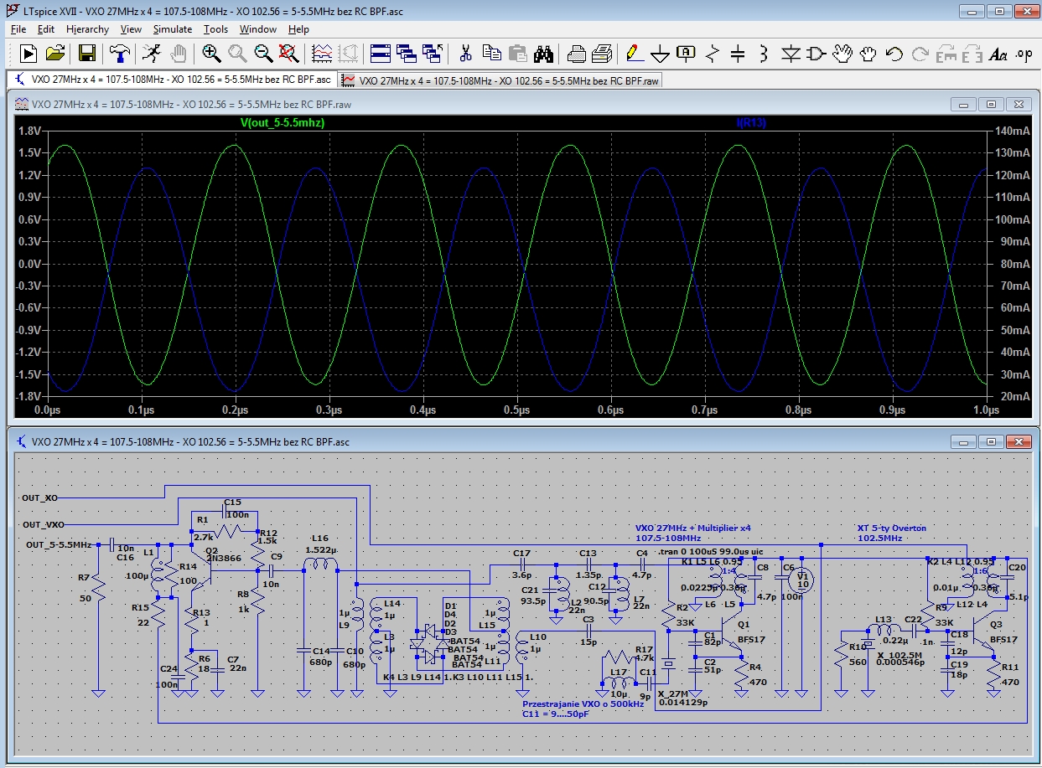The width and height of the screenshot is (1042, 768).
Task: Click the blue I(R13) trace label
Action: pyautogui.click(x=751, y=123)
